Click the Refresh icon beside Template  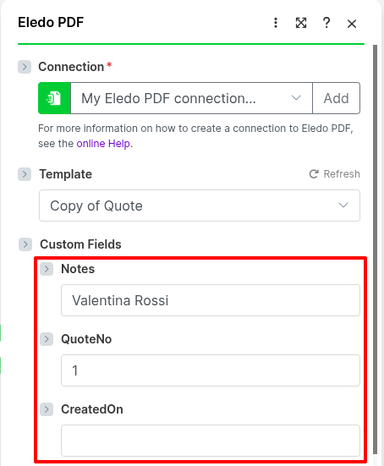pyautogui.click(x=314, y=174)
